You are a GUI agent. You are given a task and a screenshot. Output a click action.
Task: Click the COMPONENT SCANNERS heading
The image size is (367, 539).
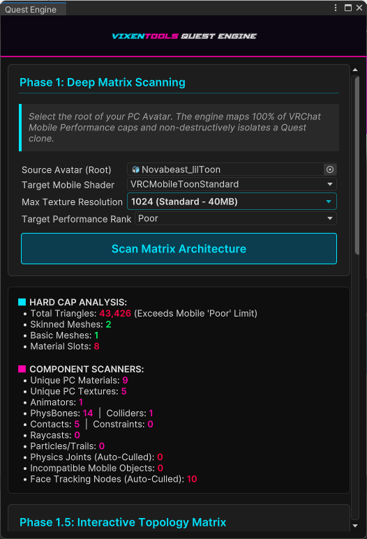click(87, 369)
